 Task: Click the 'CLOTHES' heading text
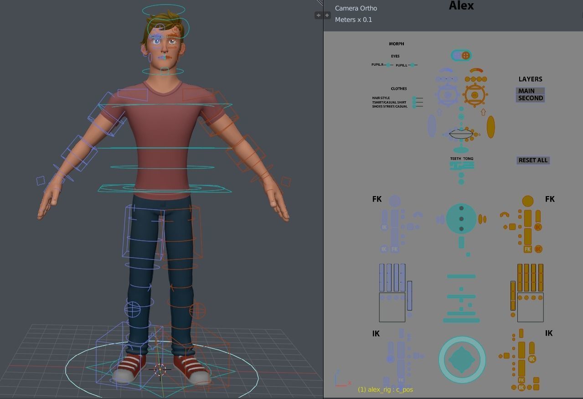399,88
